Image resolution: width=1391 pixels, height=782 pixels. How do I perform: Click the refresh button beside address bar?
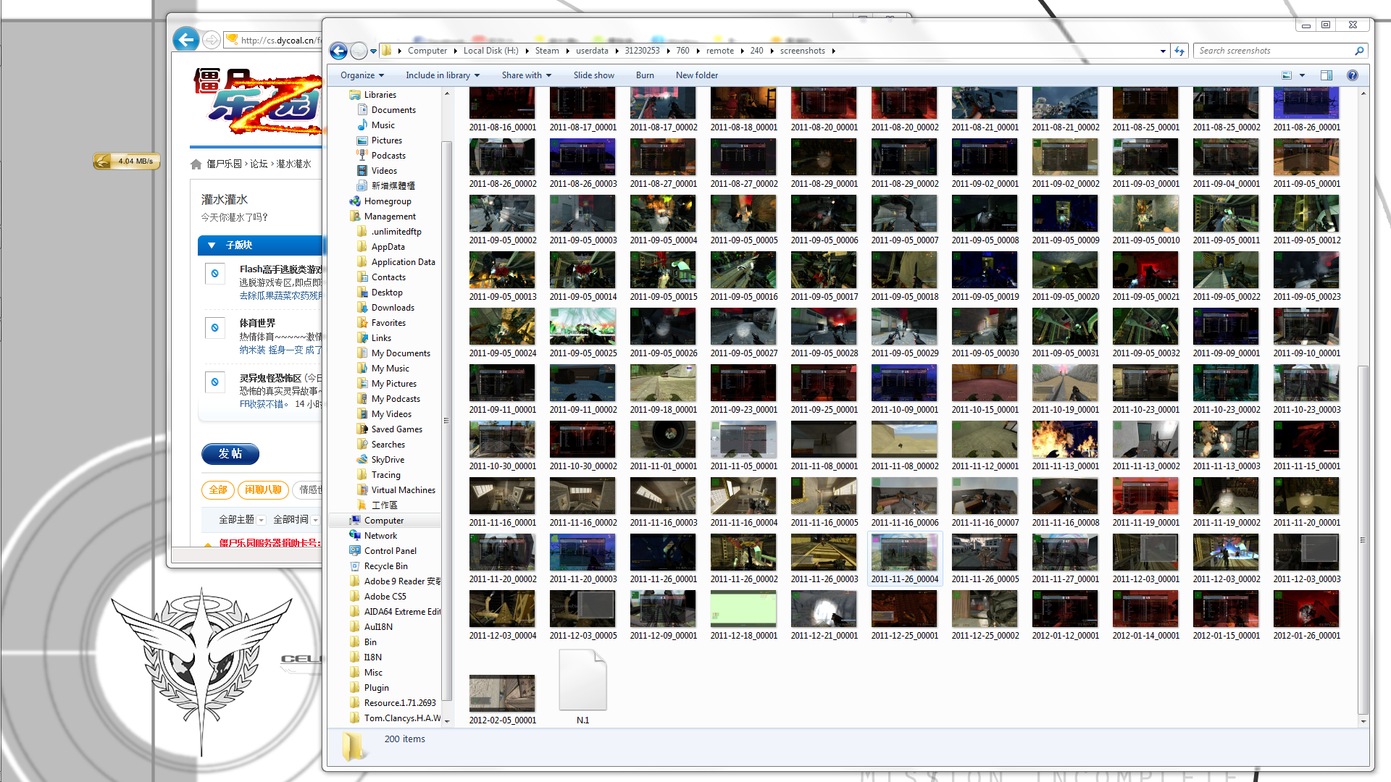1179,51
